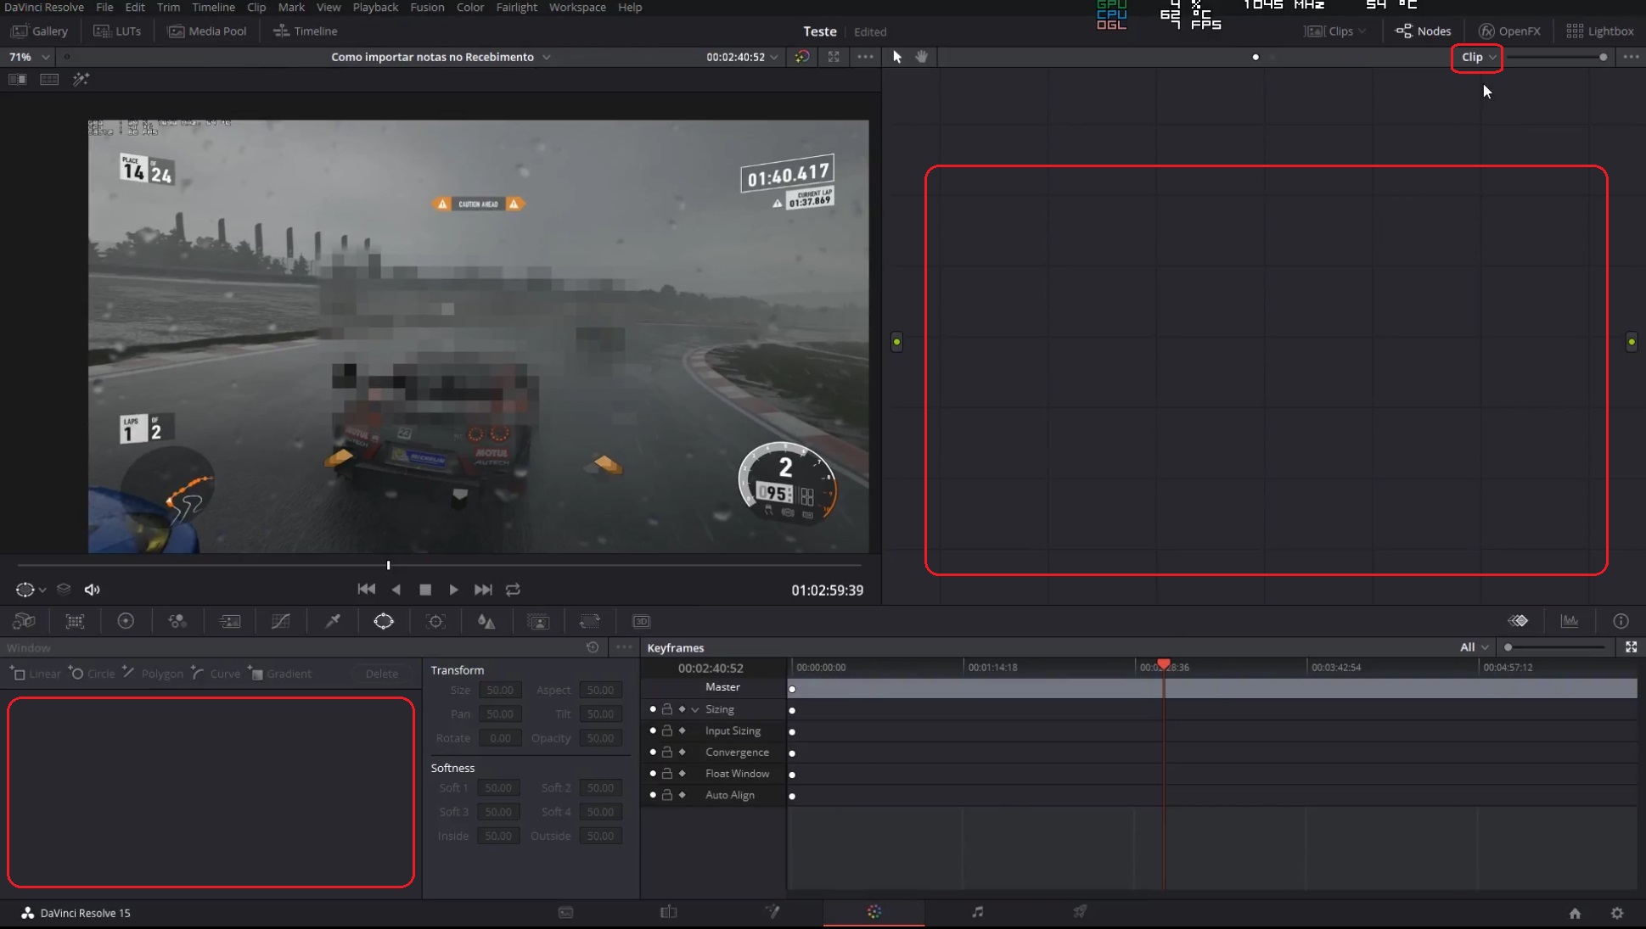
Task: Add a Polygon window
Action: coord(152,674)
